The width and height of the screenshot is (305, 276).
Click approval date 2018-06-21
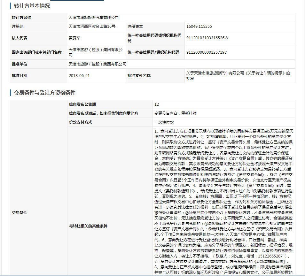(79, 76)
